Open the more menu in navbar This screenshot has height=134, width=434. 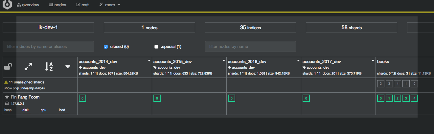coord(109,5)
